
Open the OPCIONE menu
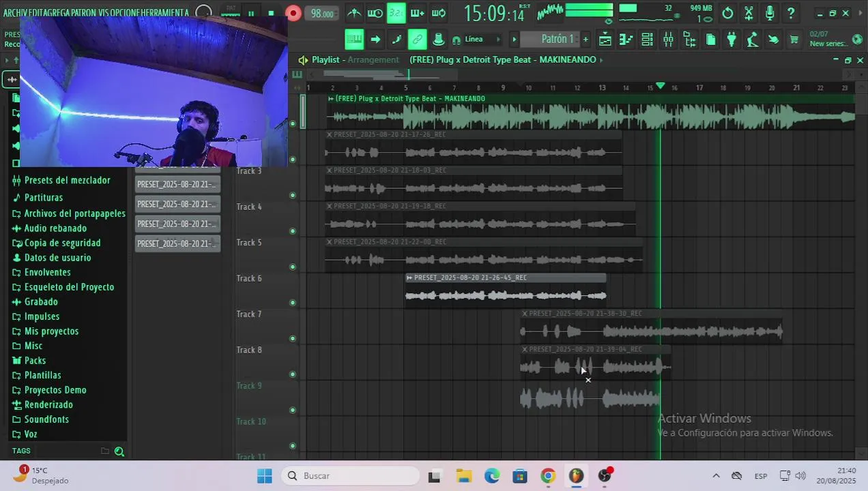127,13
